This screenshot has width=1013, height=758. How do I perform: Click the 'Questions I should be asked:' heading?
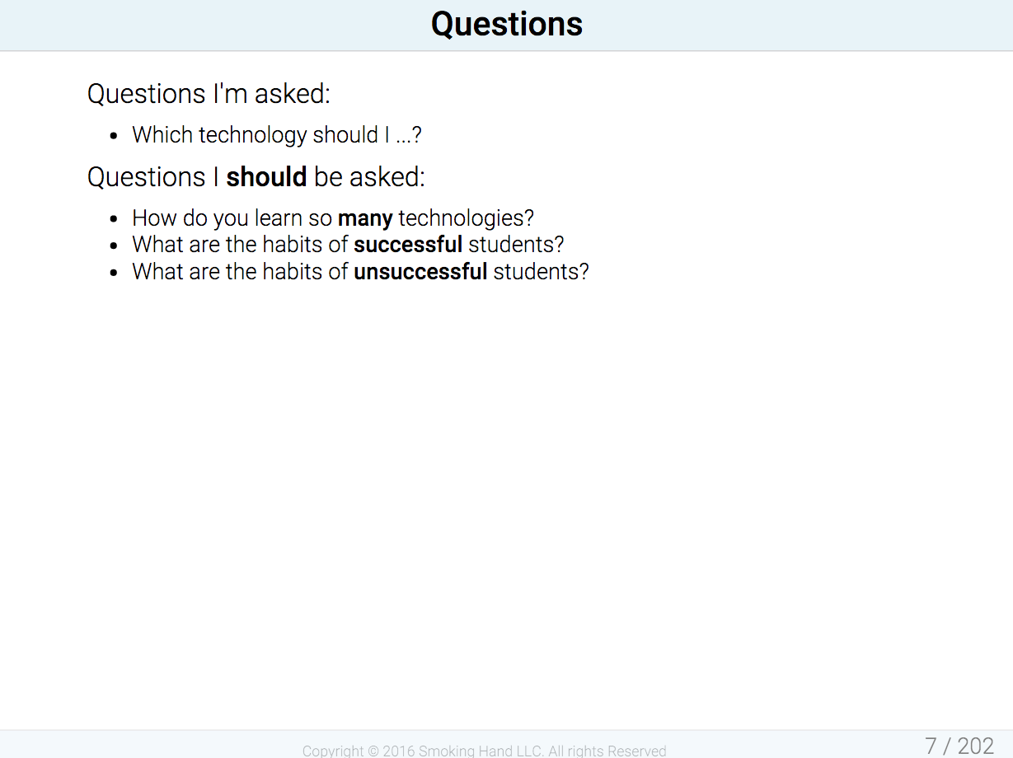click(256, 177)
